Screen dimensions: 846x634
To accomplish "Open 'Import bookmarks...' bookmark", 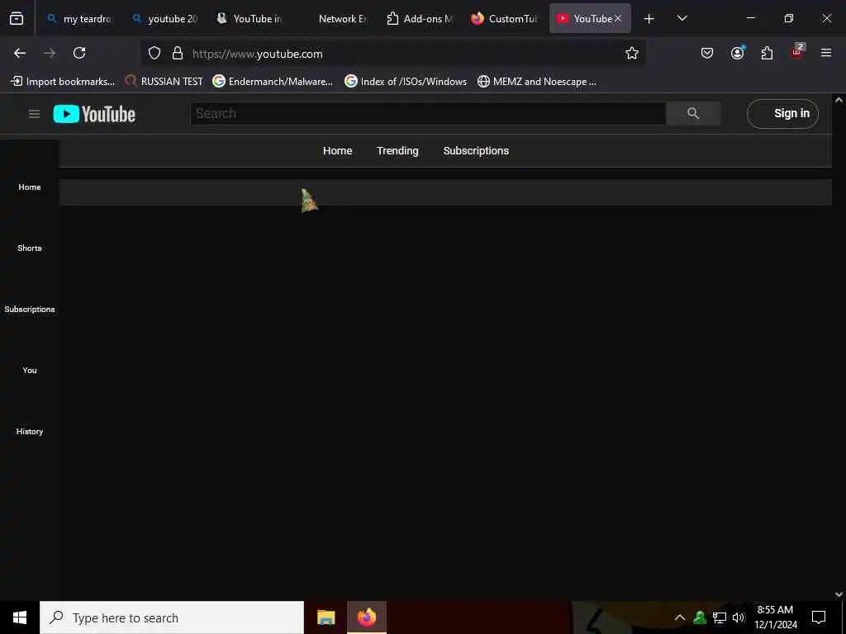I will [63, 82].
